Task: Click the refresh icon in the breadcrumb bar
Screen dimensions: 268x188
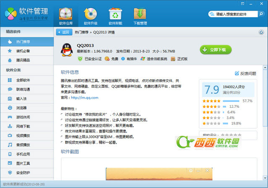Action: click(261, 32)
